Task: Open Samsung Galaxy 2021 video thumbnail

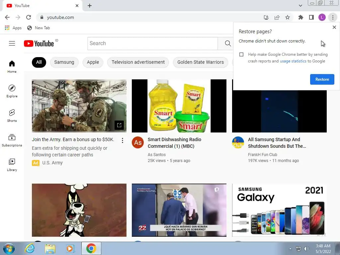Action: click(x=279, y=210)
